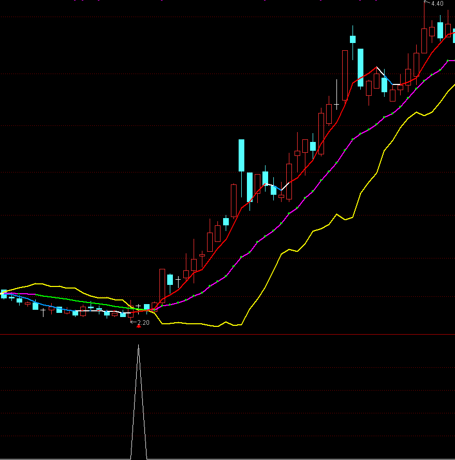Click the small arrow left of the 2.20 label
This screenshot has height=460, width=455.
(133, 322)
